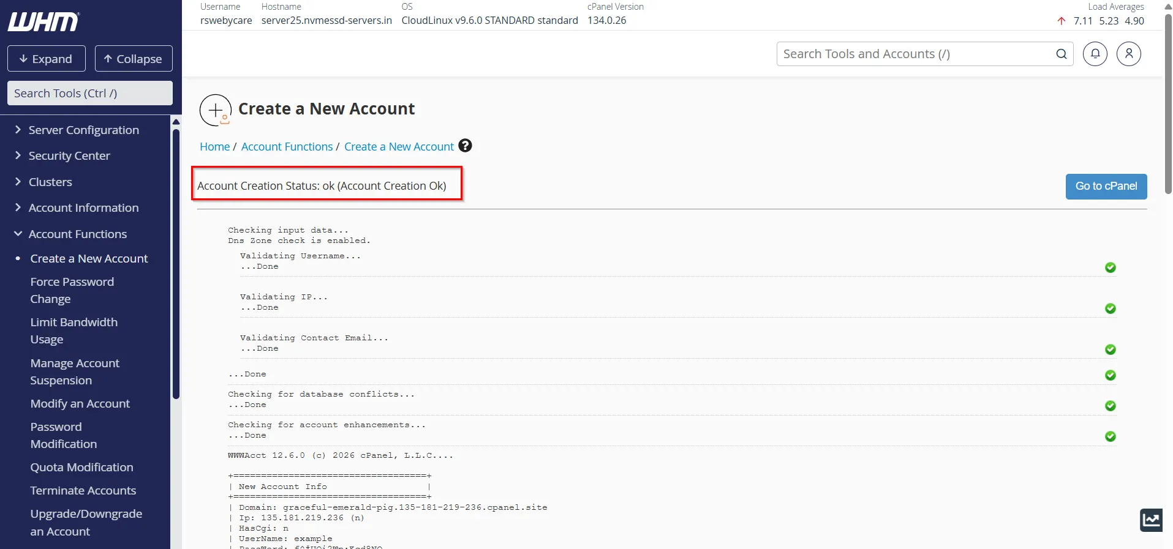
Task: Click the load averages up arrow
Action: click(x=1062, y=21)
